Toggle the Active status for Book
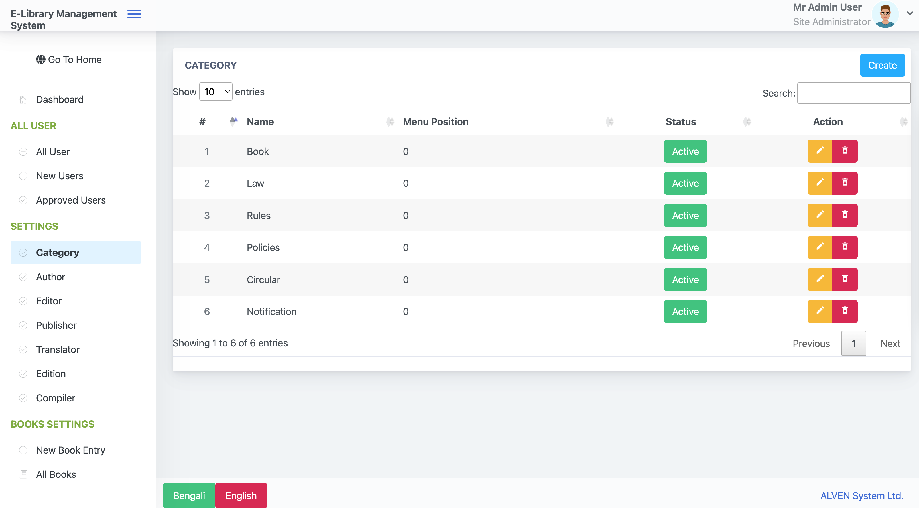This screenshot has width=919, height=508. 685,151
